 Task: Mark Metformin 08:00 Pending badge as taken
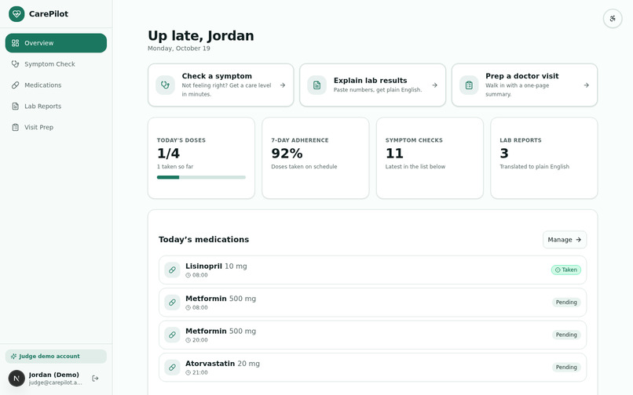pyautogui.click(x=566, y=303)
